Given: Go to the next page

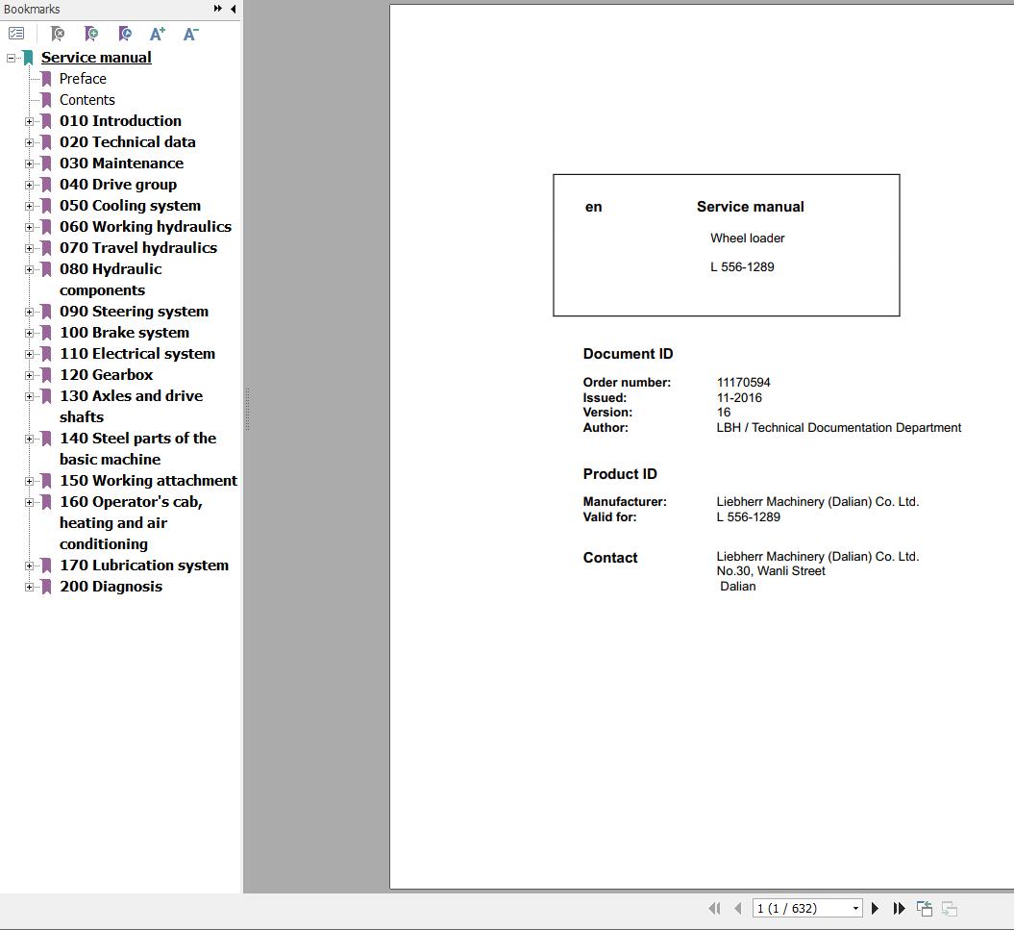Looking at the screenshot, I should (x=875, y=908).
